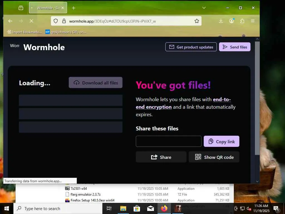The width and height of the screenshot is (285, 214).
Task: Open the sandbox app next to Firefox on taskbar
Action: click(x=178, y=208)
